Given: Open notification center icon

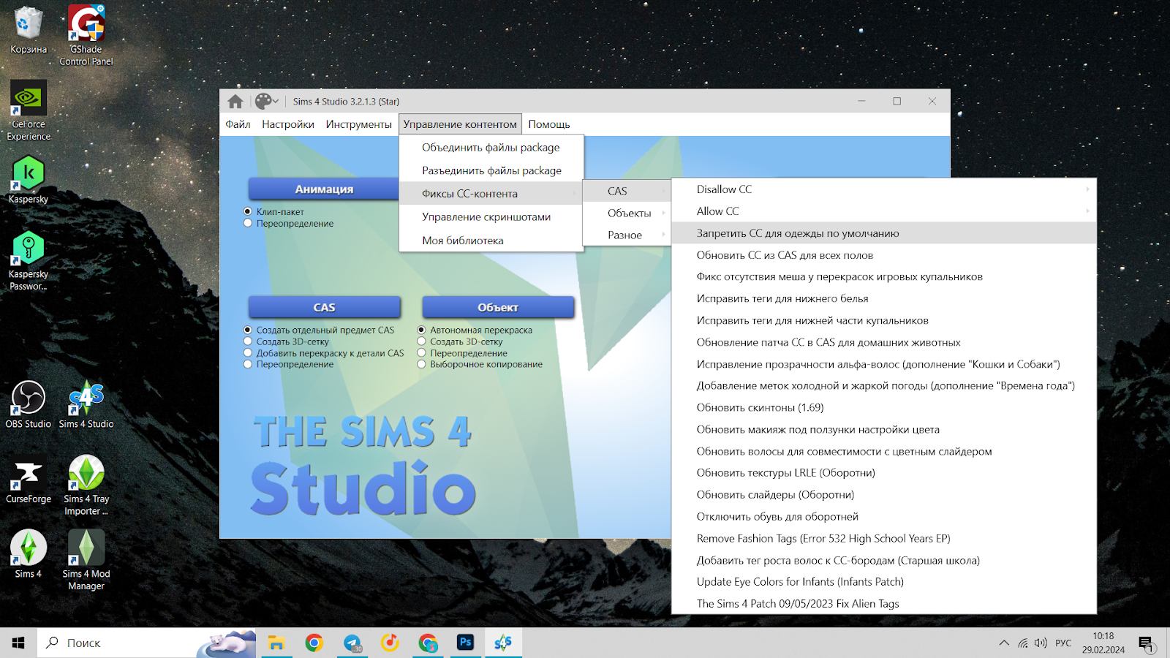Looking at the screenshot, I should click(1146, 643).
